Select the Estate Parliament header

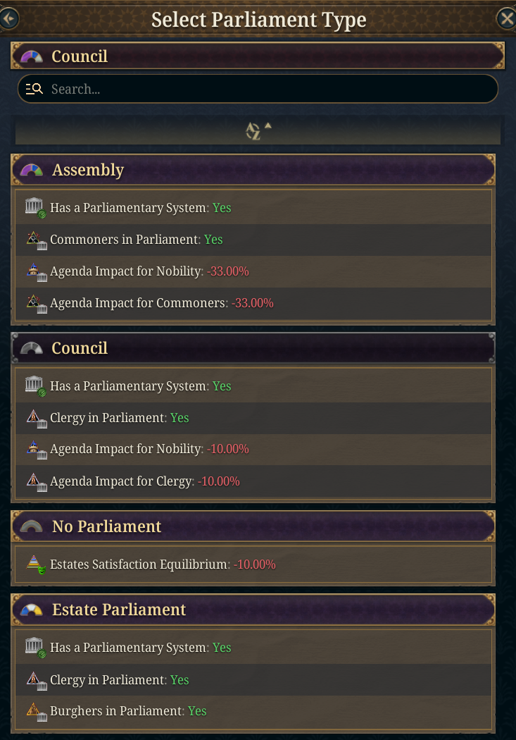pyautogui.click(x=253, y=610)
